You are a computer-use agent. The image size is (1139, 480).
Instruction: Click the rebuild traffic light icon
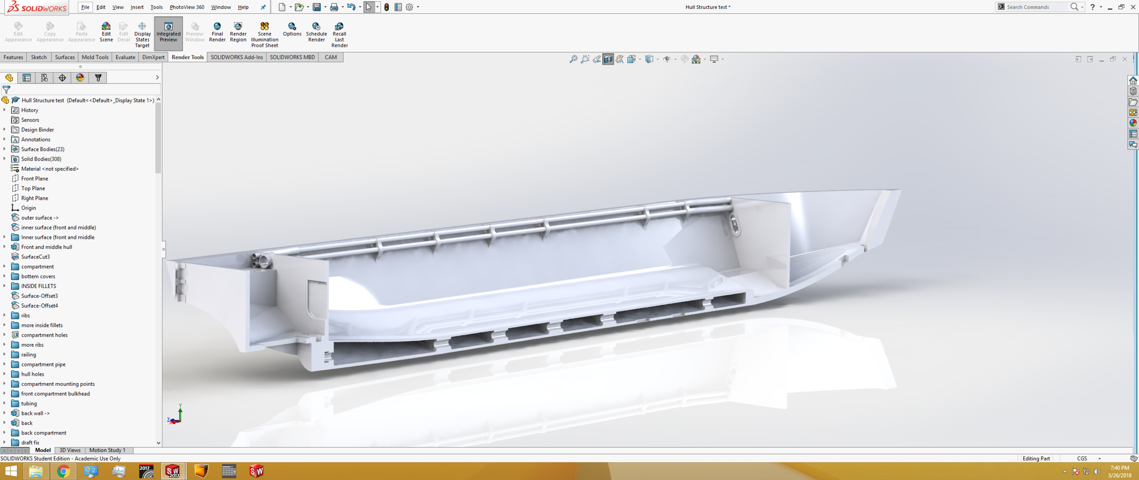tap(386, 7)
